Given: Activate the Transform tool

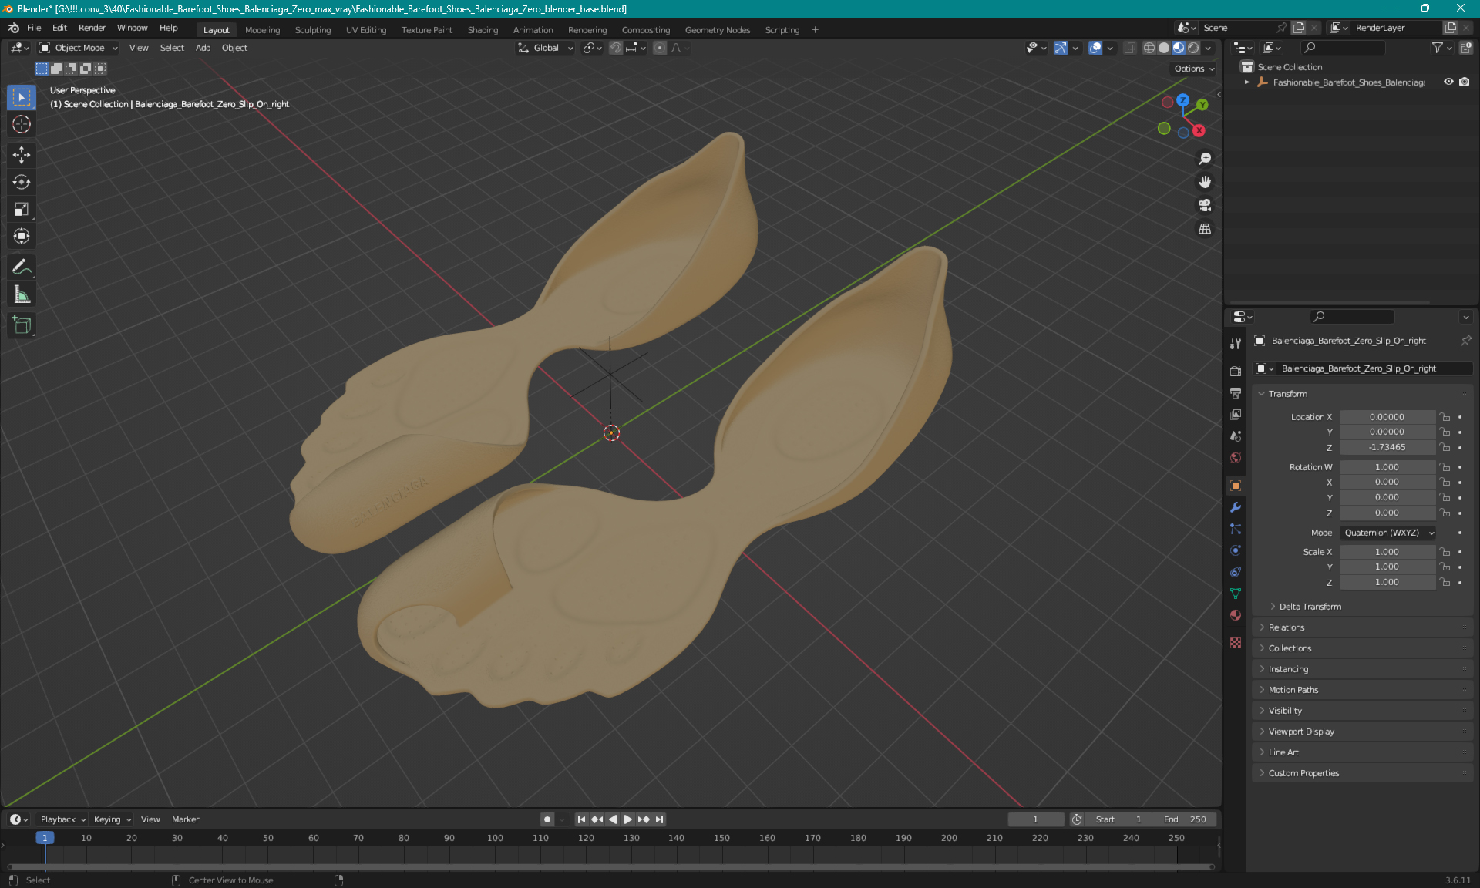Looking at the screenshot, I should point(22,236).
